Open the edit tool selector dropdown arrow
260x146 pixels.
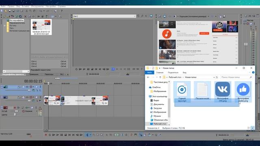coord(91,135)
